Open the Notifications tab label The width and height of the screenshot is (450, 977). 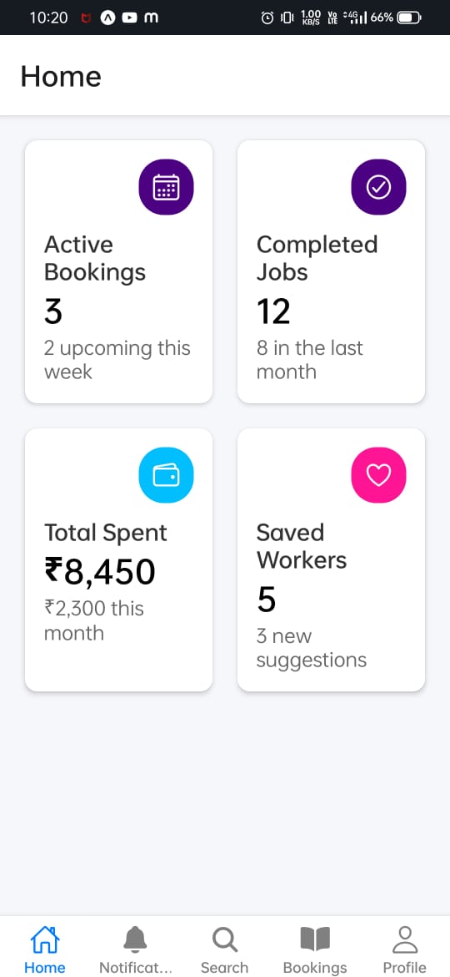click(x=135, y=968)
